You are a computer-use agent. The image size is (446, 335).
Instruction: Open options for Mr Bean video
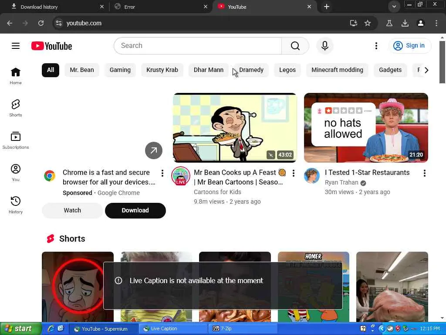(x=293, y=173)
